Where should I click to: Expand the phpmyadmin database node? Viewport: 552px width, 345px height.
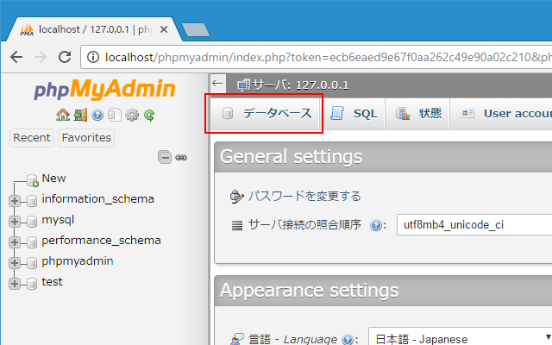(x=15, y=262)
